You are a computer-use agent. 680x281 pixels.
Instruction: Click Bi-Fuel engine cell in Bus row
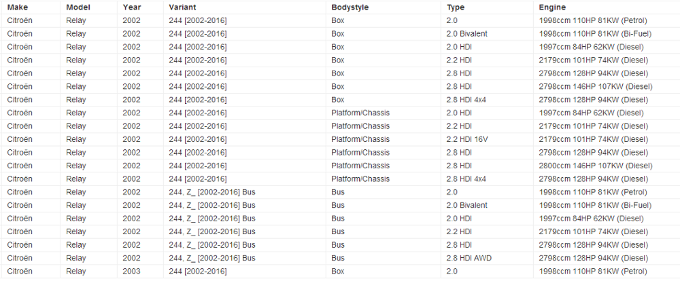(x=593, y=206)
